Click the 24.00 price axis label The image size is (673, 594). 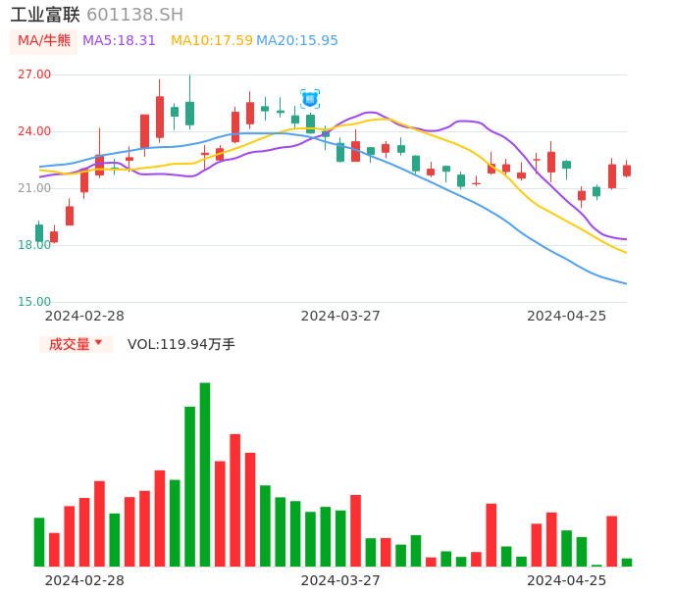click(34, 131)
